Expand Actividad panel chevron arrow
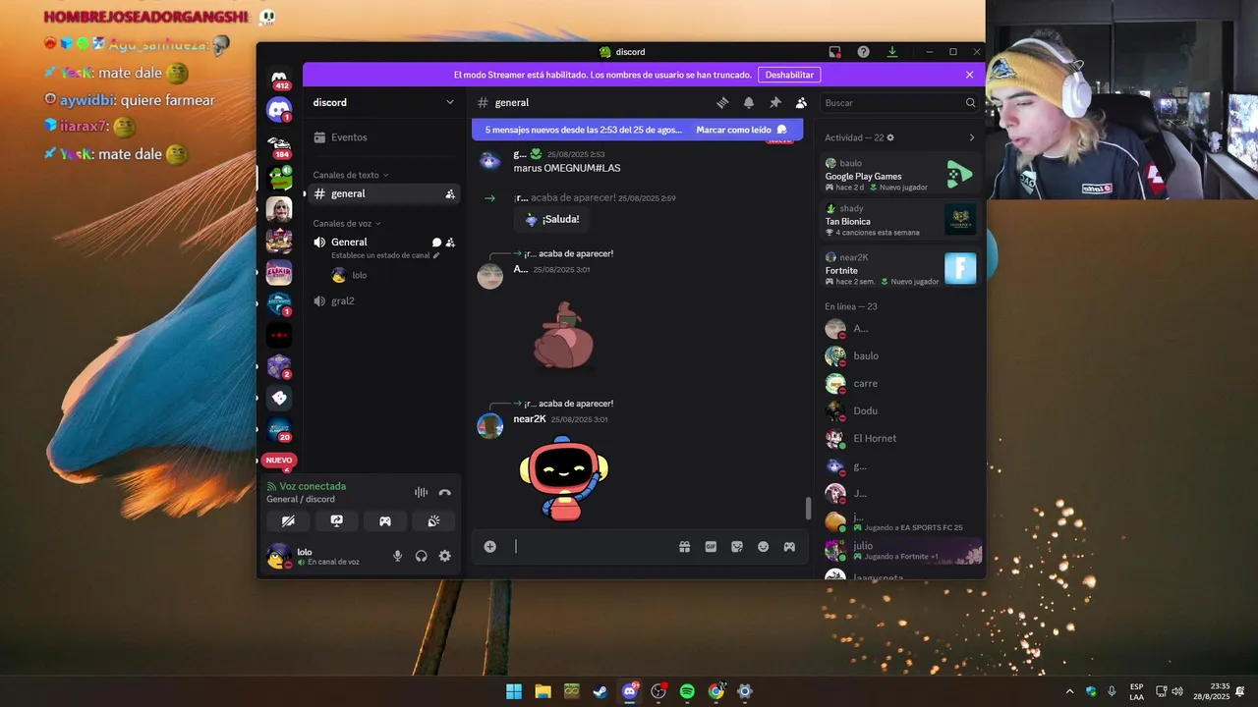This screenshot has width=1258, height=707. coord(972,137)
